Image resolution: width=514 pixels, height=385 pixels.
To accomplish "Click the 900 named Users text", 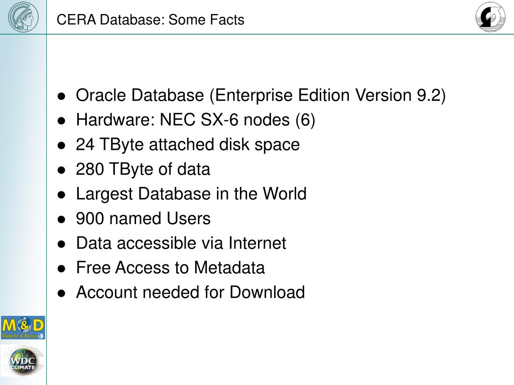I will [x=143, y=219].
